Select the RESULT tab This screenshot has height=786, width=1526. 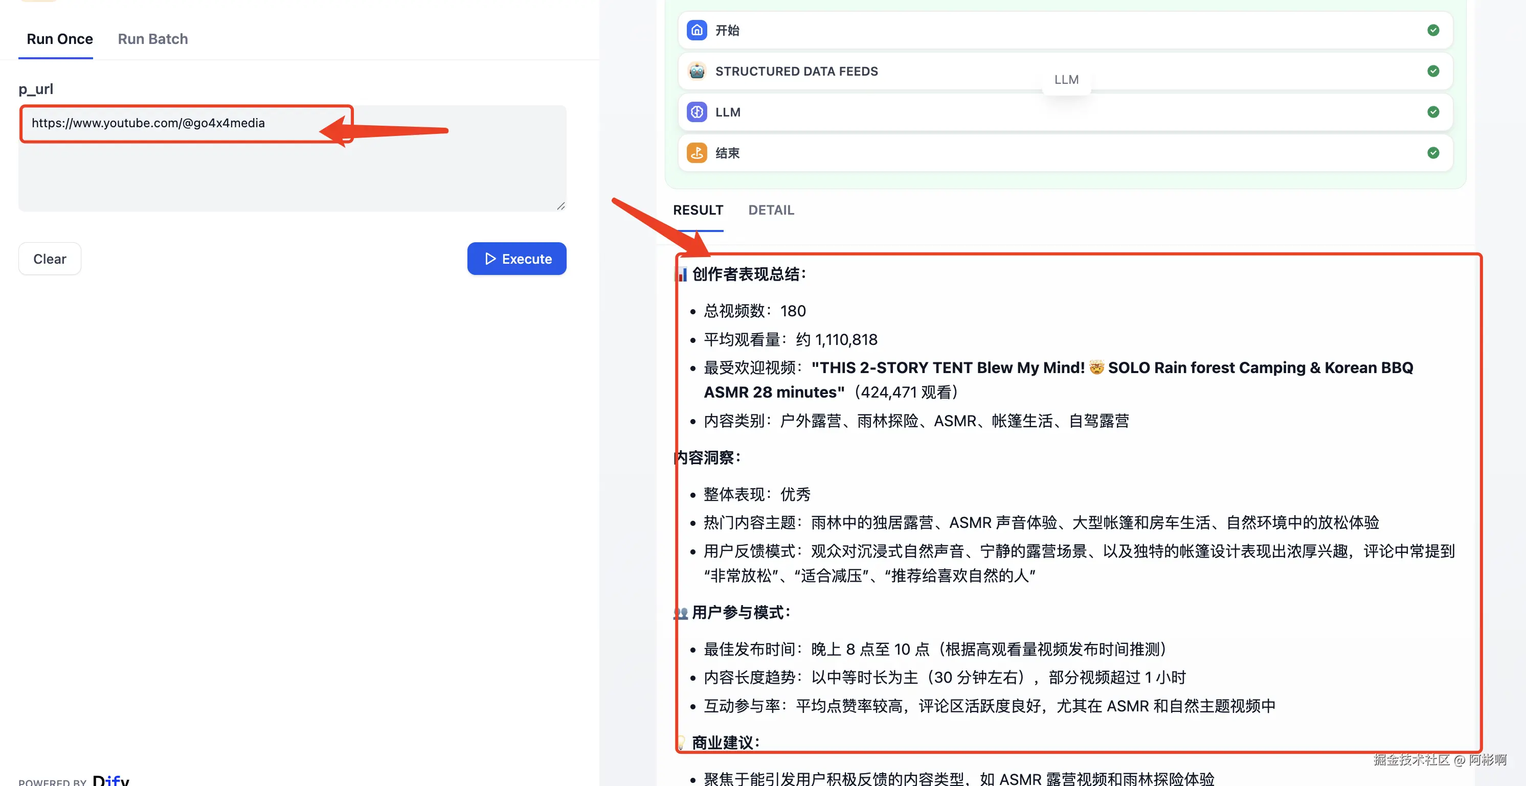coord(698,210)
